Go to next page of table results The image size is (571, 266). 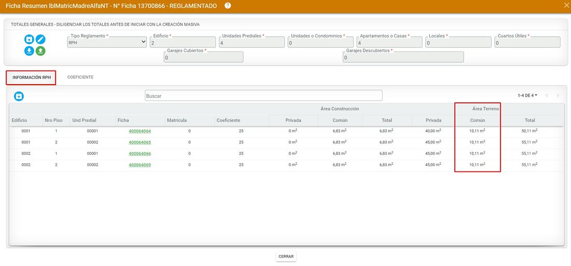tap(558, 96)
